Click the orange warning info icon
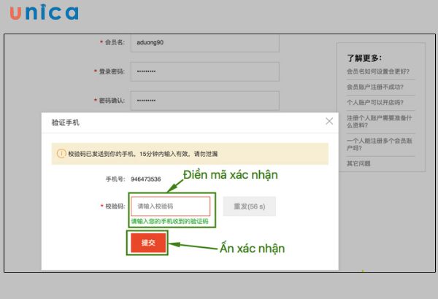 click(x=61, y=154)
